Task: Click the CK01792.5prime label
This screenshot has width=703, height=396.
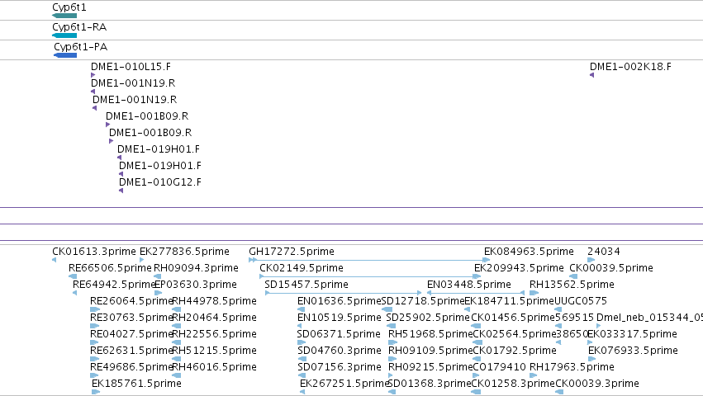Action: (x=514, y=351)
